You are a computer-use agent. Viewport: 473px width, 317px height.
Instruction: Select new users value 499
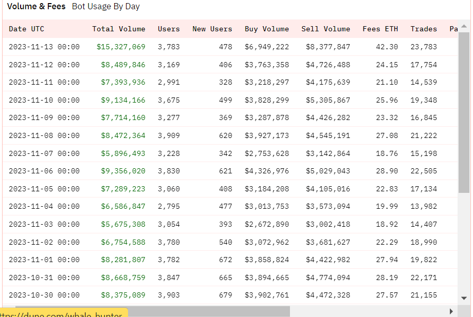[226, 100]
